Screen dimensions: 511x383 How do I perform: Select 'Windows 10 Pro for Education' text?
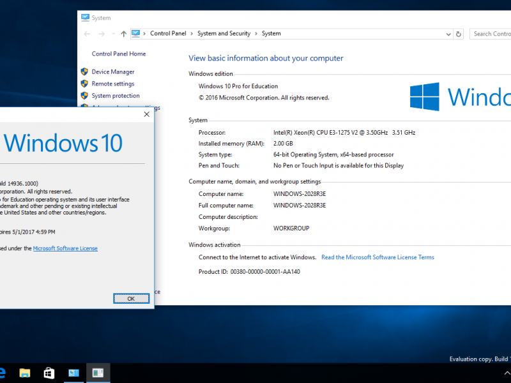tap(238, 86)
